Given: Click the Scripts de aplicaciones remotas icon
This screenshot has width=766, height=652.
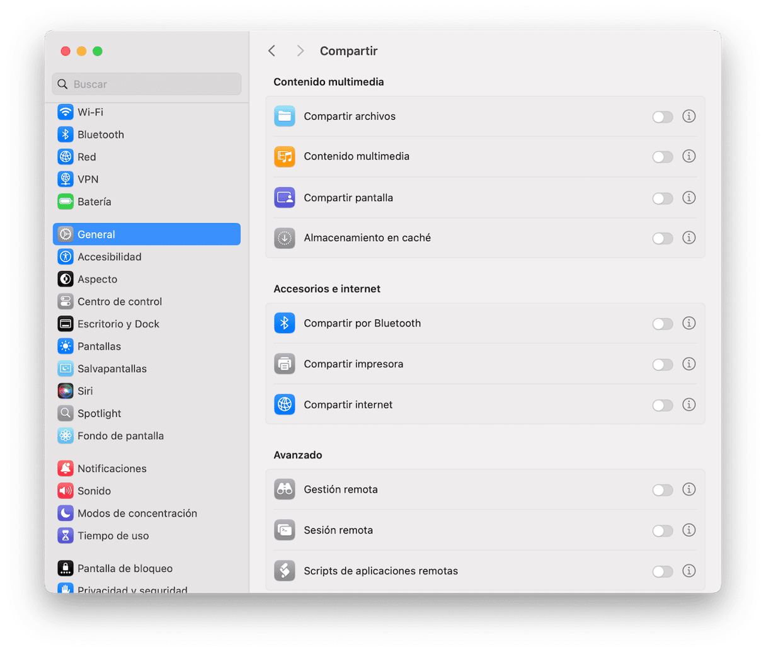Looking at the screenshot, I should click(x=285, y=571).
